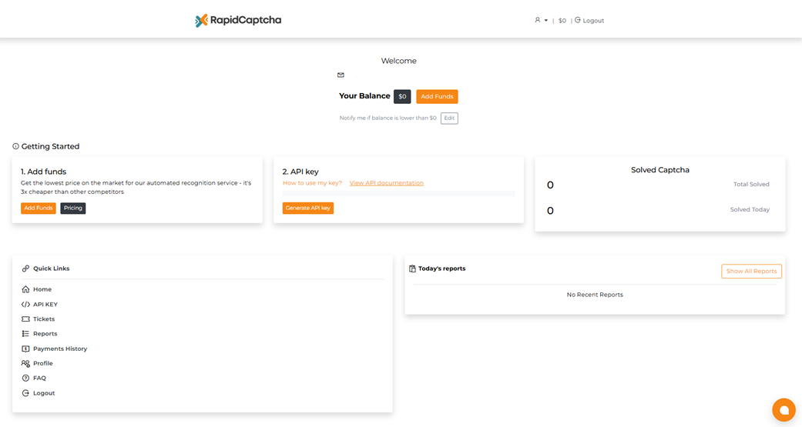Edit the low balance notification threshold

point(449,118)
